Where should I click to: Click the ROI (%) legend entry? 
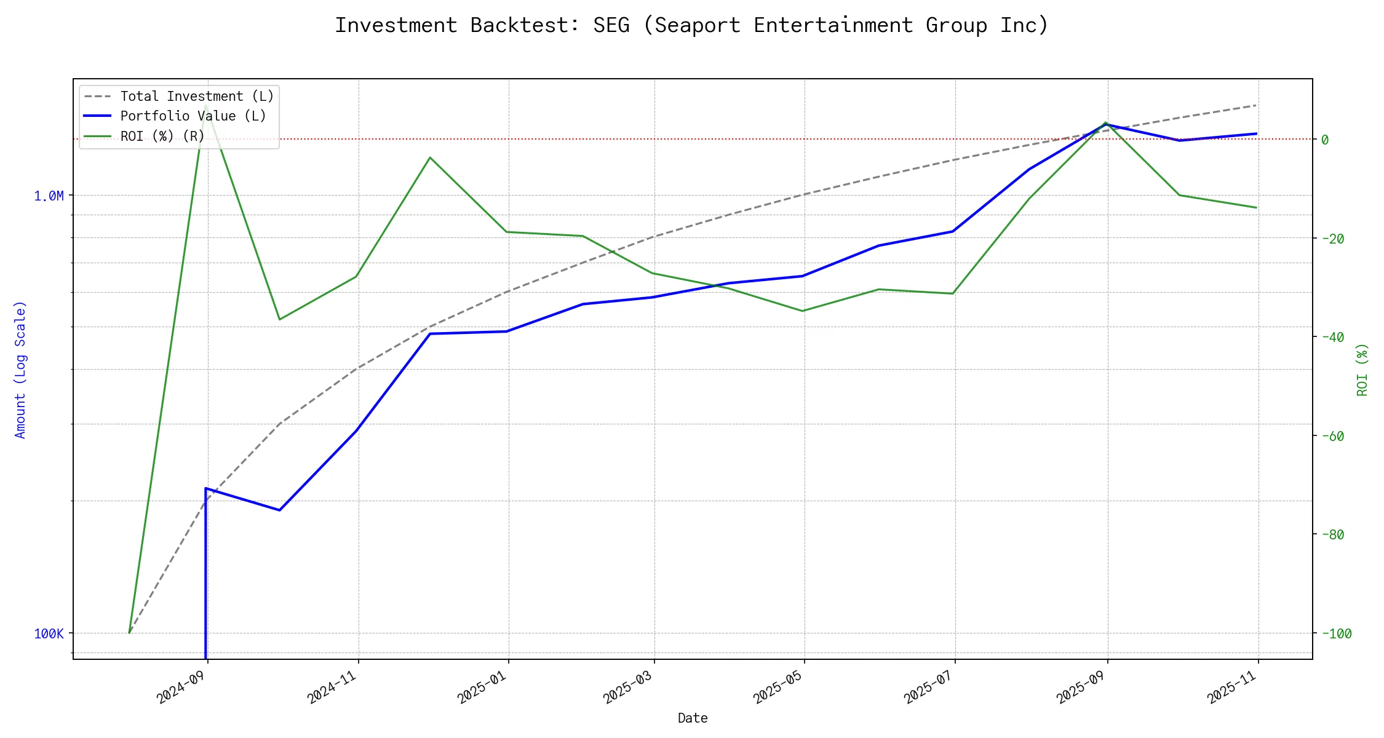[x=162, y=137]
